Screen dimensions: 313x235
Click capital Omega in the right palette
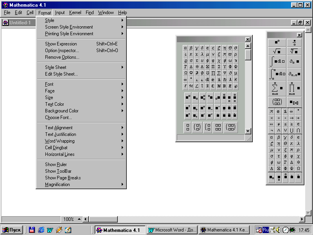point(298,168)
